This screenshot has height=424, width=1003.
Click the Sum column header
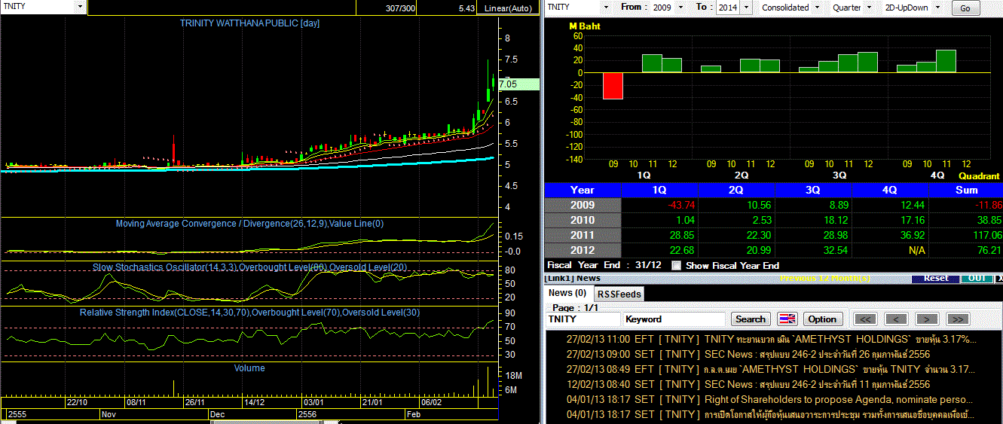[x=966, y=190]
